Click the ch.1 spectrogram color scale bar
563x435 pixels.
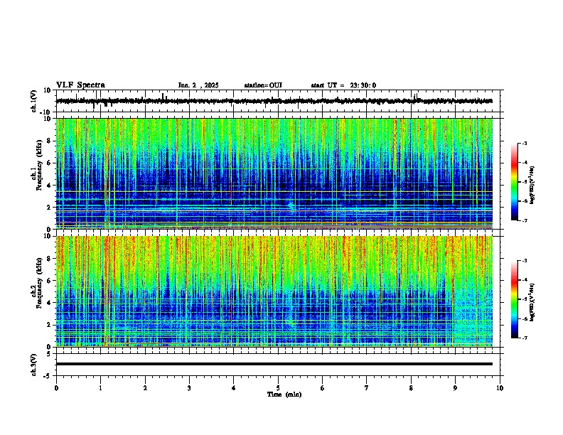[515, 182]
